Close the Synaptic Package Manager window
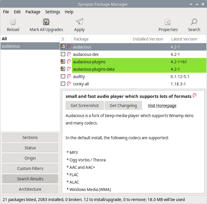 tap(203, 4)
